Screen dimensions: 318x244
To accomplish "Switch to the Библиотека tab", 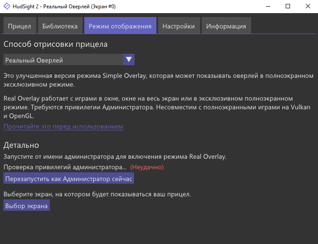I will tap(60, 25).
